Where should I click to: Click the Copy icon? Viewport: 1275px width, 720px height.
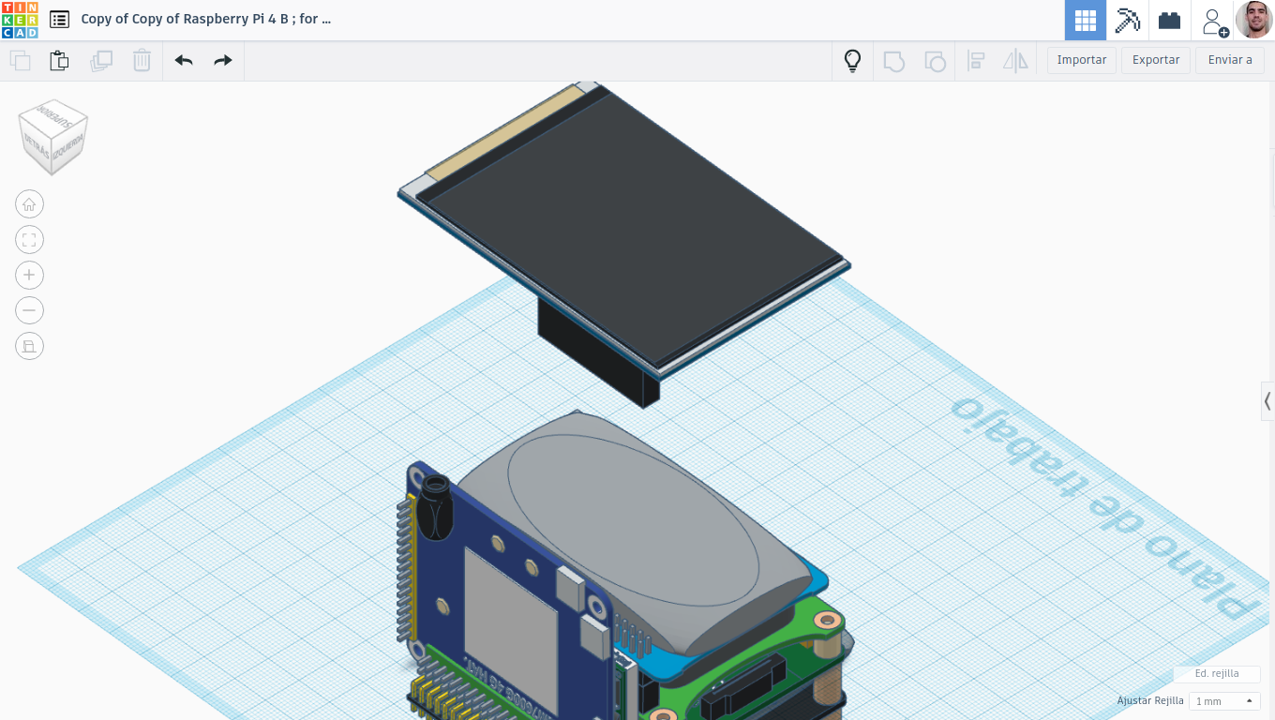click(20, 61)
